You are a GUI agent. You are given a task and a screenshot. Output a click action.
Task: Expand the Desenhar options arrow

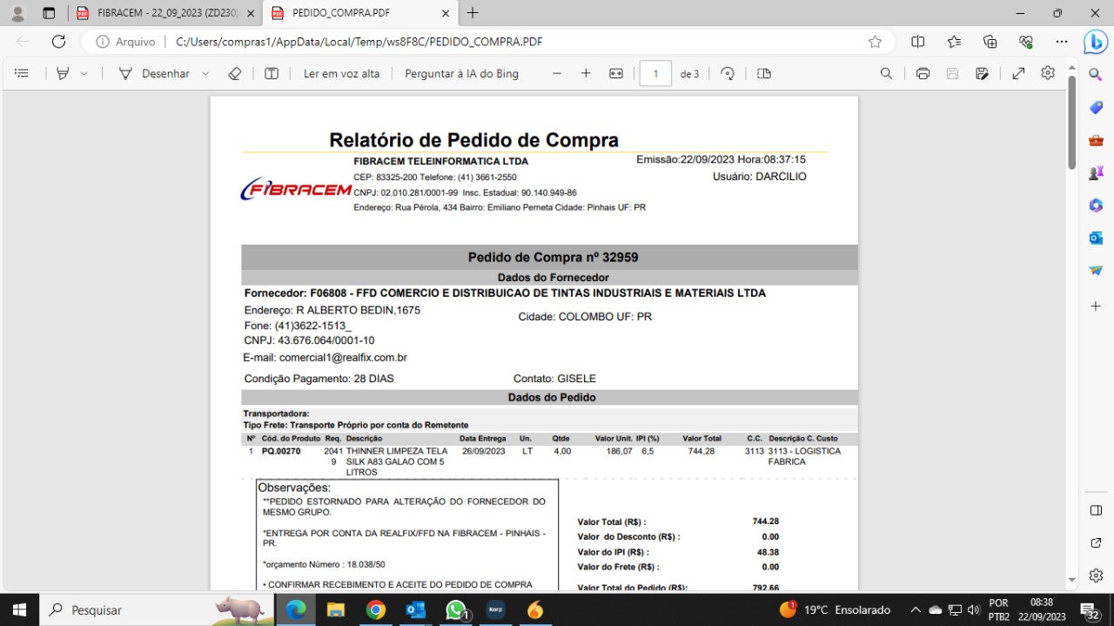(205, 74)
